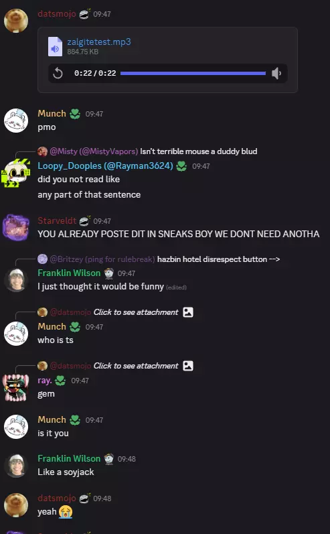This screenshot has height=534, width=330.
Task: Click ray.'s username
Action: click(x=45, y=381)
